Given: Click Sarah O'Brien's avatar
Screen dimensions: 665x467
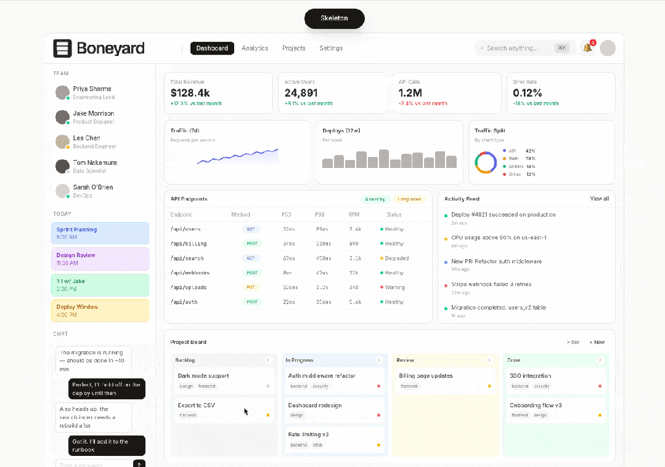Looking at the screenshot, I should click(x=62, y=191).
